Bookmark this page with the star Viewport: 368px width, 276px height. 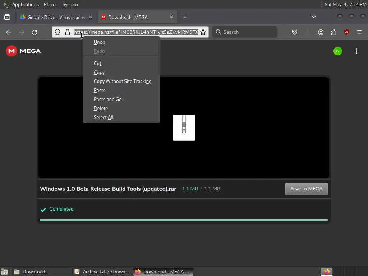203,32
